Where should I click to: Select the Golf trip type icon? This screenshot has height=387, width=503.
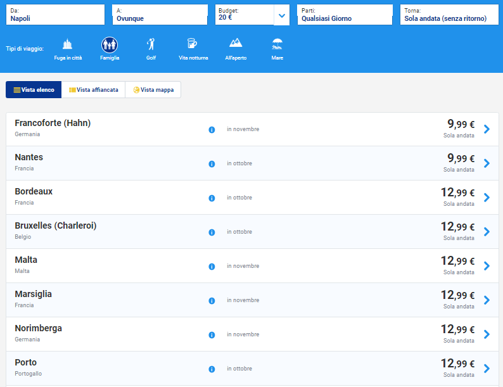[x=151, y=45]
